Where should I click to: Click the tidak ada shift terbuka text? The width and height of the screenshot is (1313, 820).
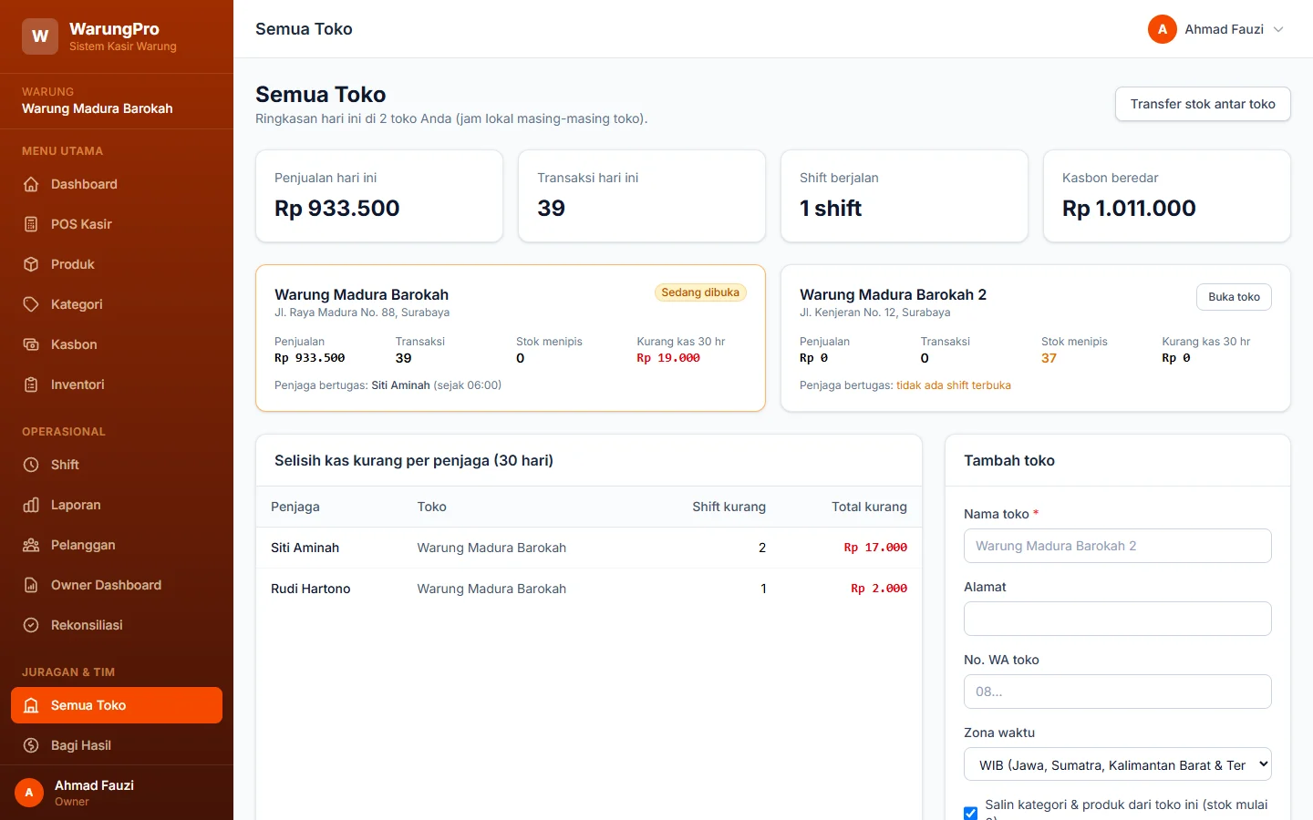tap(954, 385)
